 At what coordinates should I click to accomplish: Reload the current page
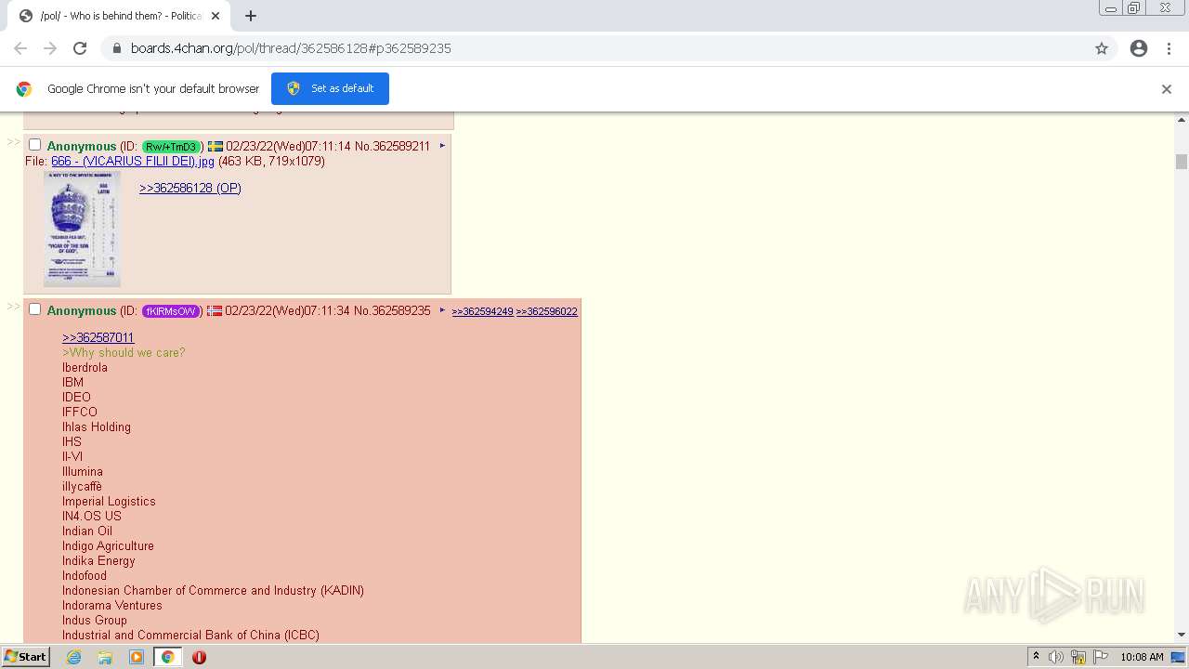tap(80, 48)
